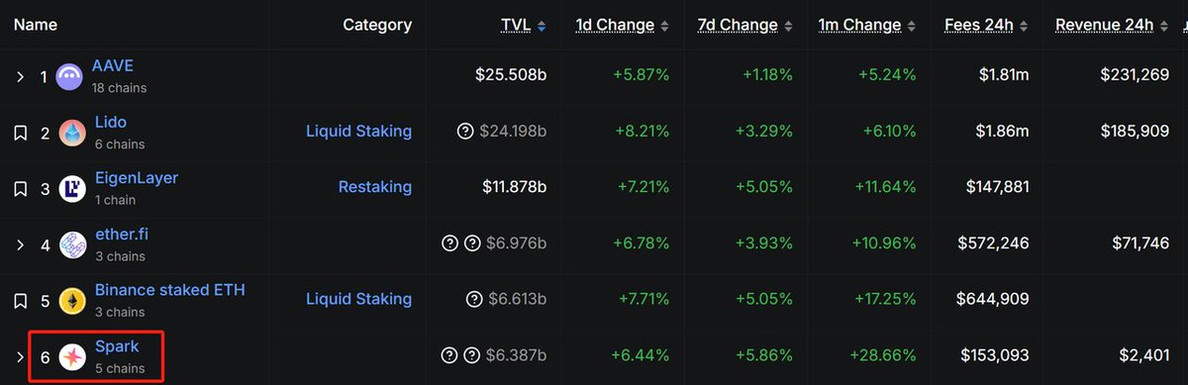The height and width of the screenshot is (385, 1188).
Task: Click the Spark logo icon
Action: (72, 356)
